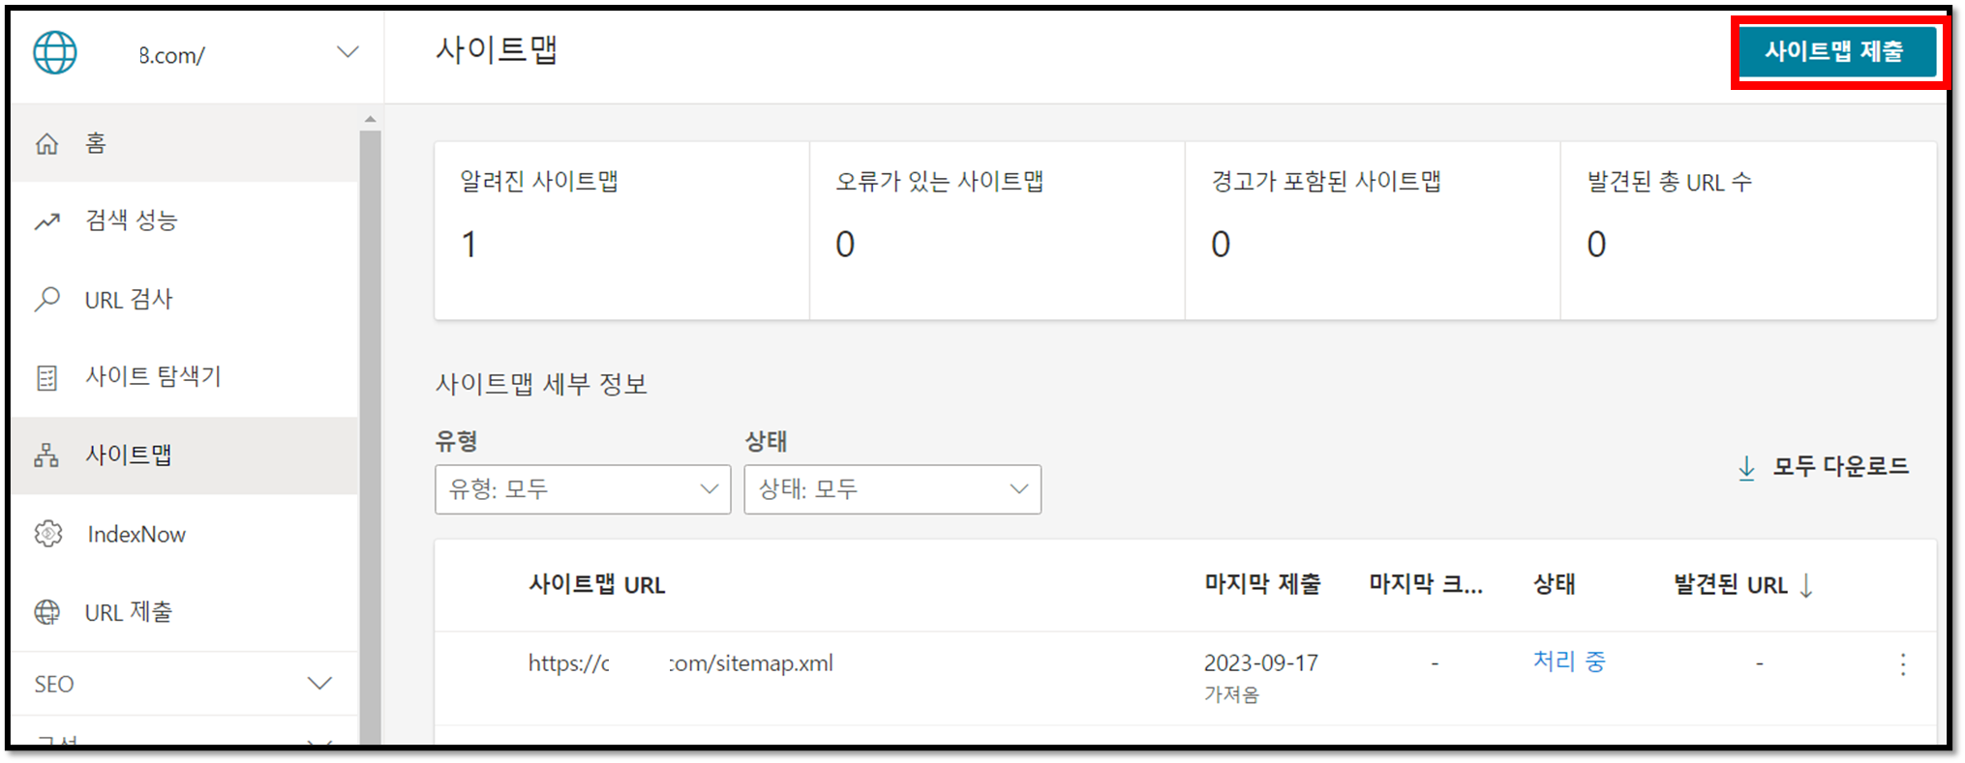Image resolution: width=1965 pixels, height=763 pixels.
Task: Open the site selector dropdown chevron
Action: 348,52
